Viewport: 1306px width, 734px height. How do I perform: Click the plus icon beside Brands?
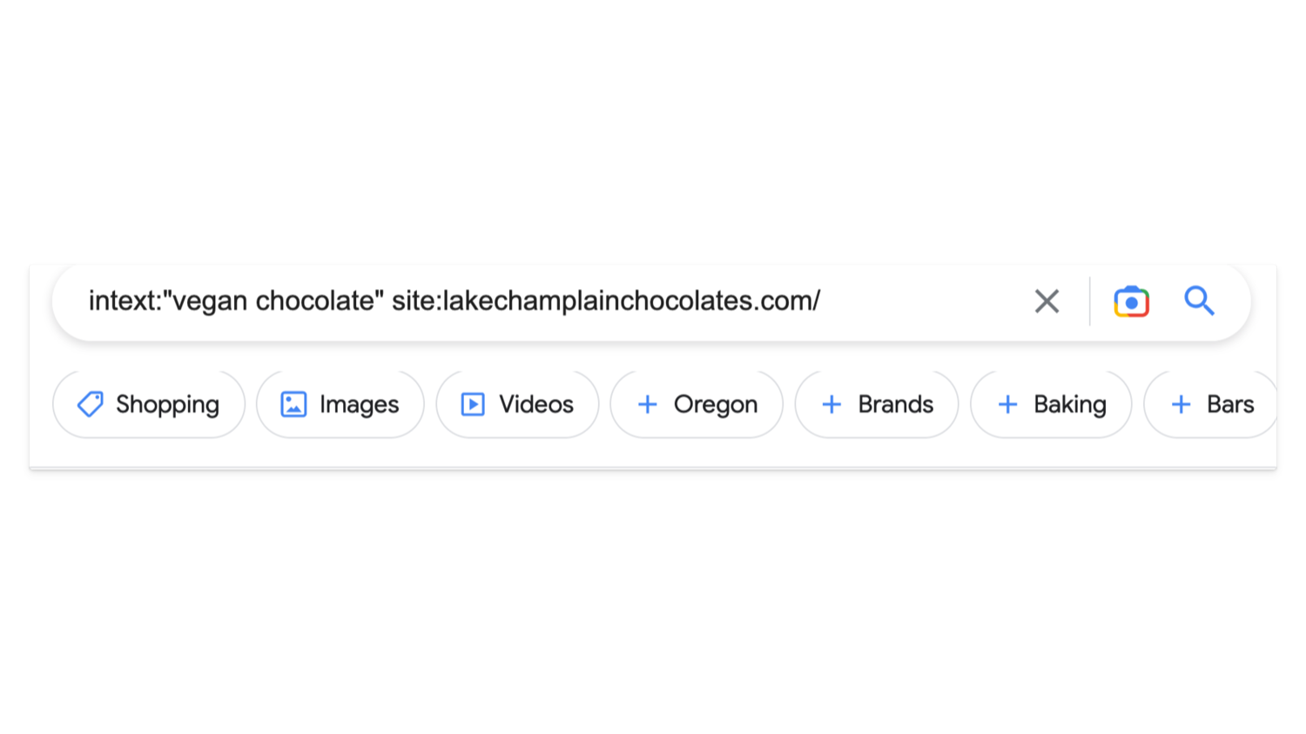click(x=831, y=404)
